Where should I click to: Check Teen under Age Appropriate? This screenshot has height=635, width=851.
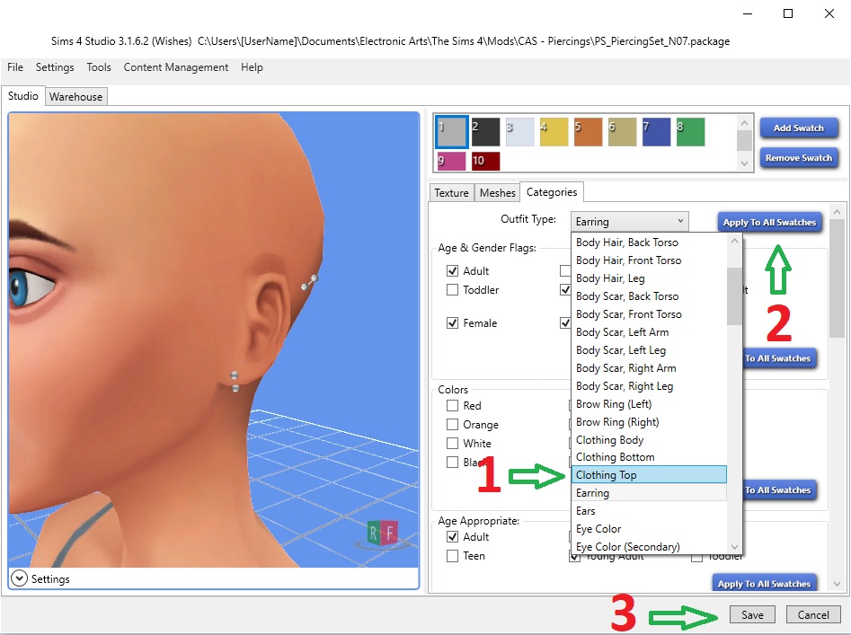click(x=452, y=556)
